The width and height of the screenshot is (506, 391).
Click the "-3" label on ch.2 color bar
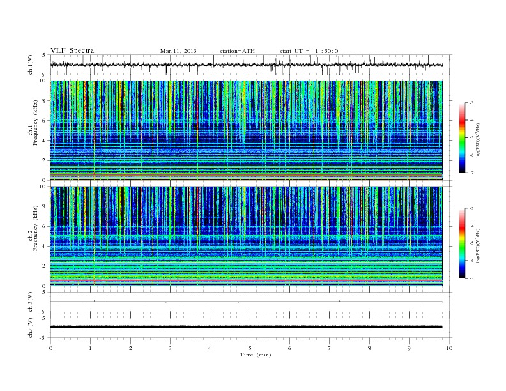(471, 208)
